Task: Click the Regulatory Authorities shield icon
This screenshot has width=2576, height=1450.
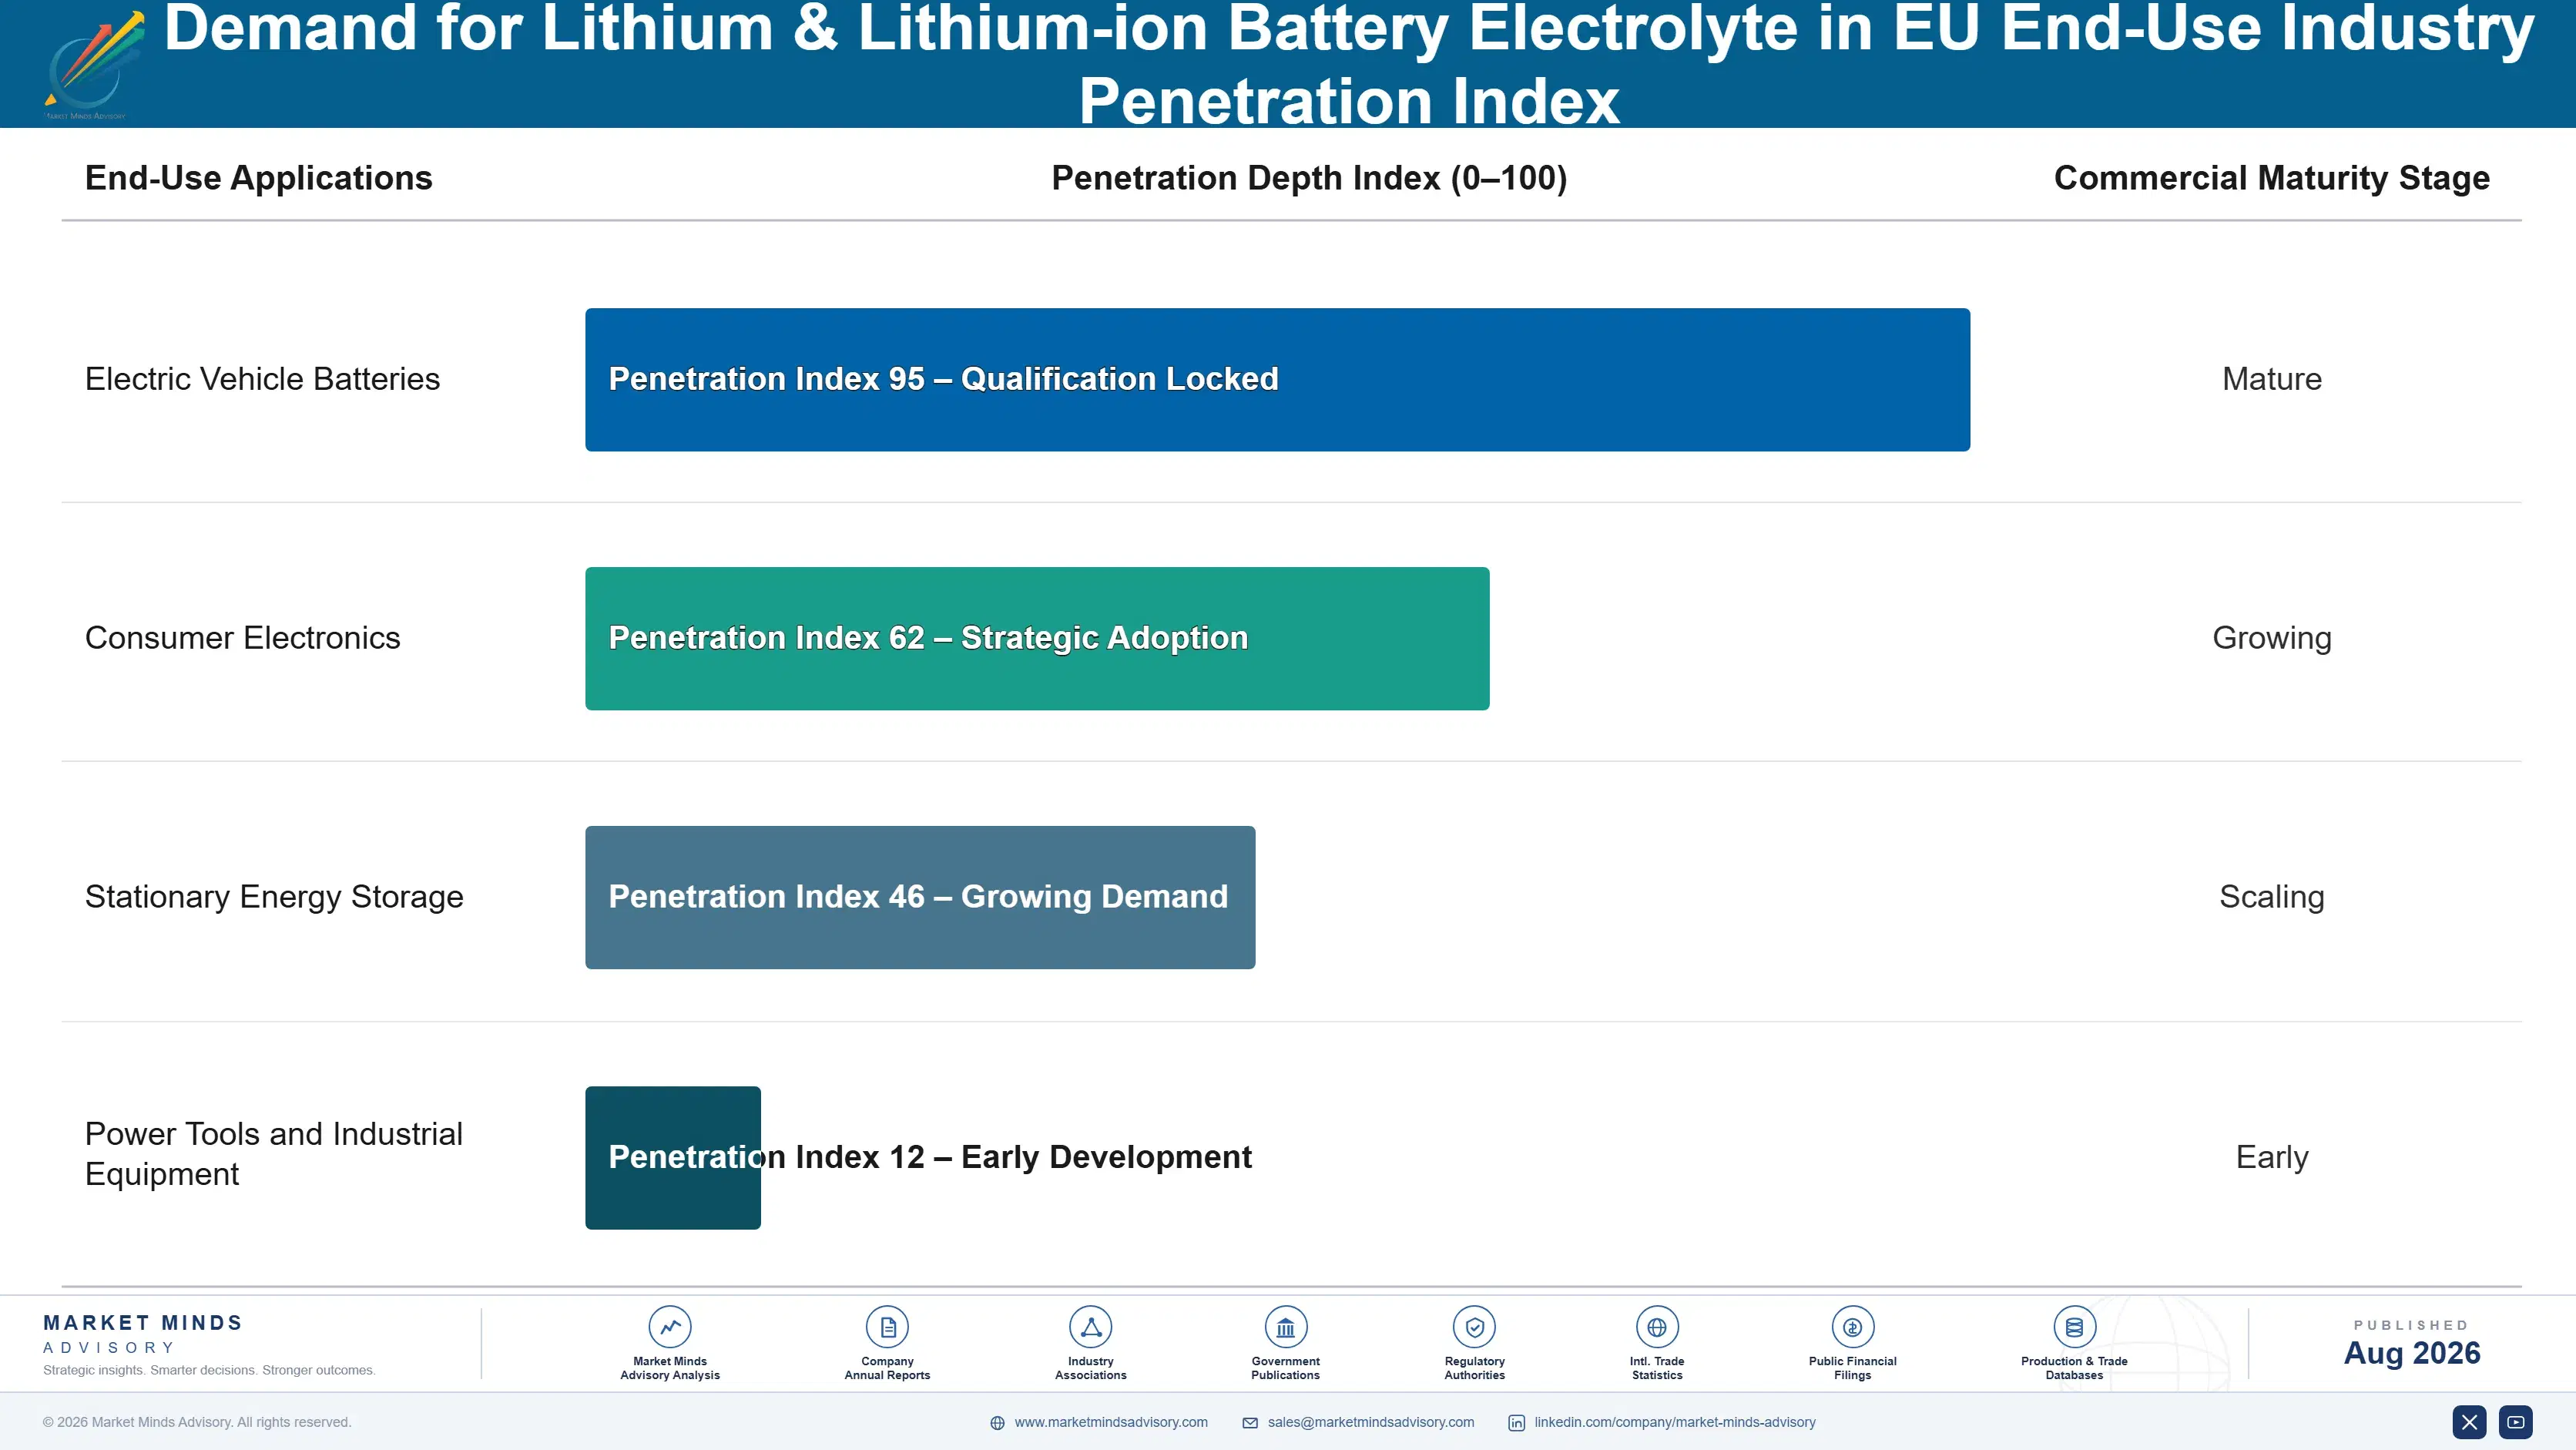Action: point(1474,1327)
